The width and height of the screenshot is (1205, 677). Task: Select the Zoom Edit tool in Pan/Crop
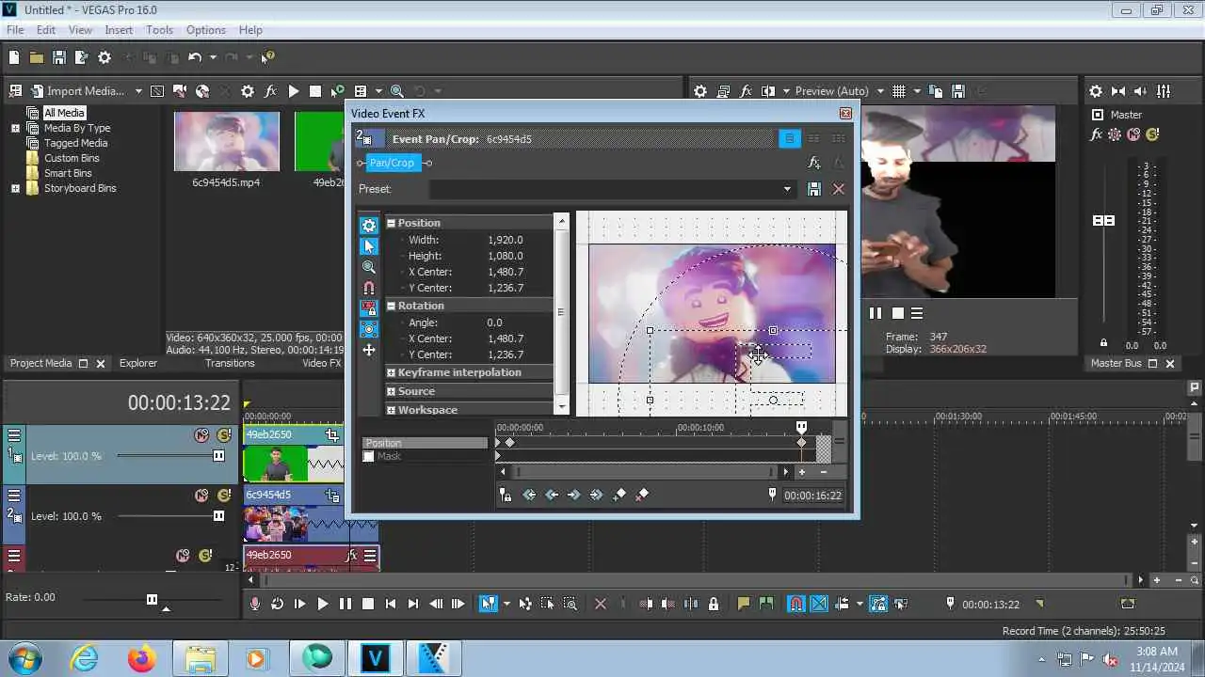(x=369, y=267)
